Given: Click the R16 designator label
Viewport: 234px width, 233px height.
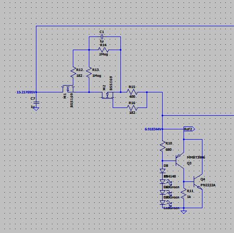Looking at the screenshot, I should (132, 103).
